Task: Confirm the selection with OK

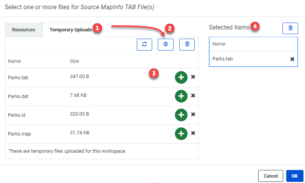Action: coord(295,176)
